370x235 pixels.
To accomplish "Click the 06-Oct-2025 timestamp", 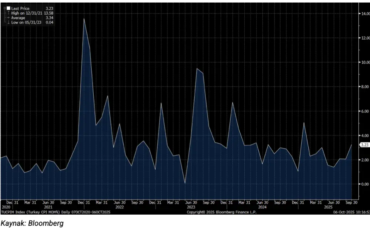I will coord(350,212).
